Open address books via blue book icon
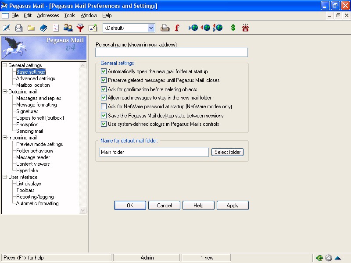The height and width of the screenshot is (263, 351). tap(43, 28)
